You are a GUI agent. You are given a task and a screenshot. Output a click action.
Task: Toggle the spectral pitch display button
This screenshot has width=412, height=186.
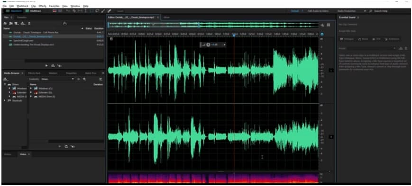60,11
